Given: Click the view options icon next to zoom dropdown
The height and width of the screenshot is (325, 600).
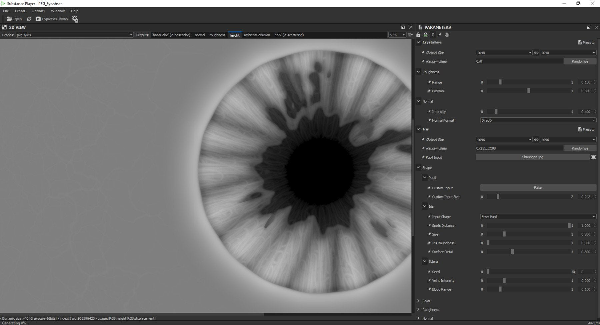Looking at the screenshot, I should coord(410,35).
